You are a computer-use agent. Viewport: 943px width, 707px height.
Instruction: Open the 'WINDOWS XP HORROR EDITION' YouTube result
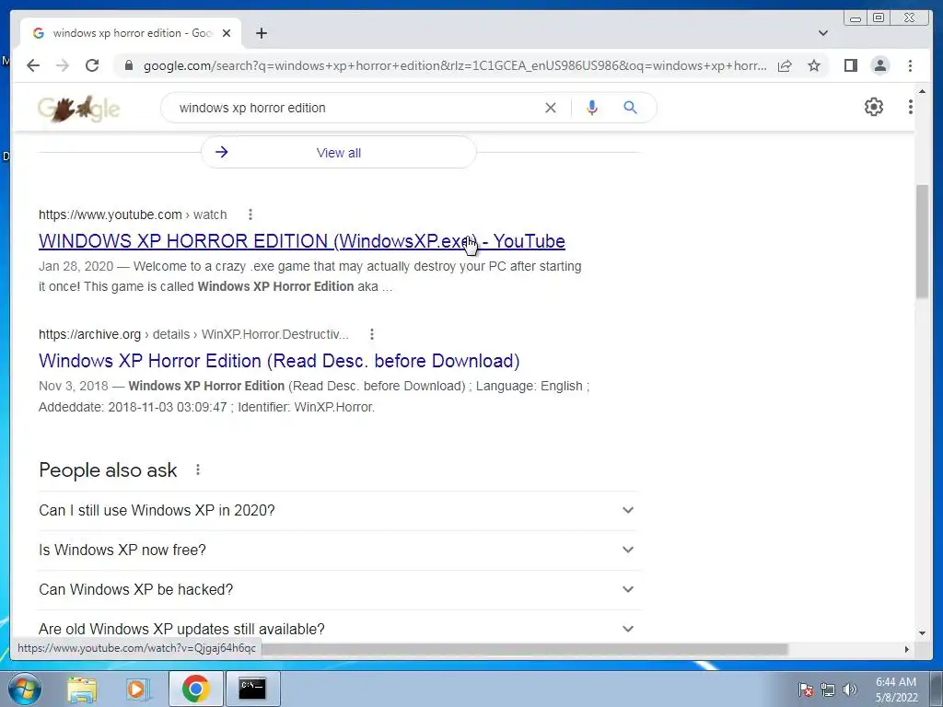(x=302, y=241)
